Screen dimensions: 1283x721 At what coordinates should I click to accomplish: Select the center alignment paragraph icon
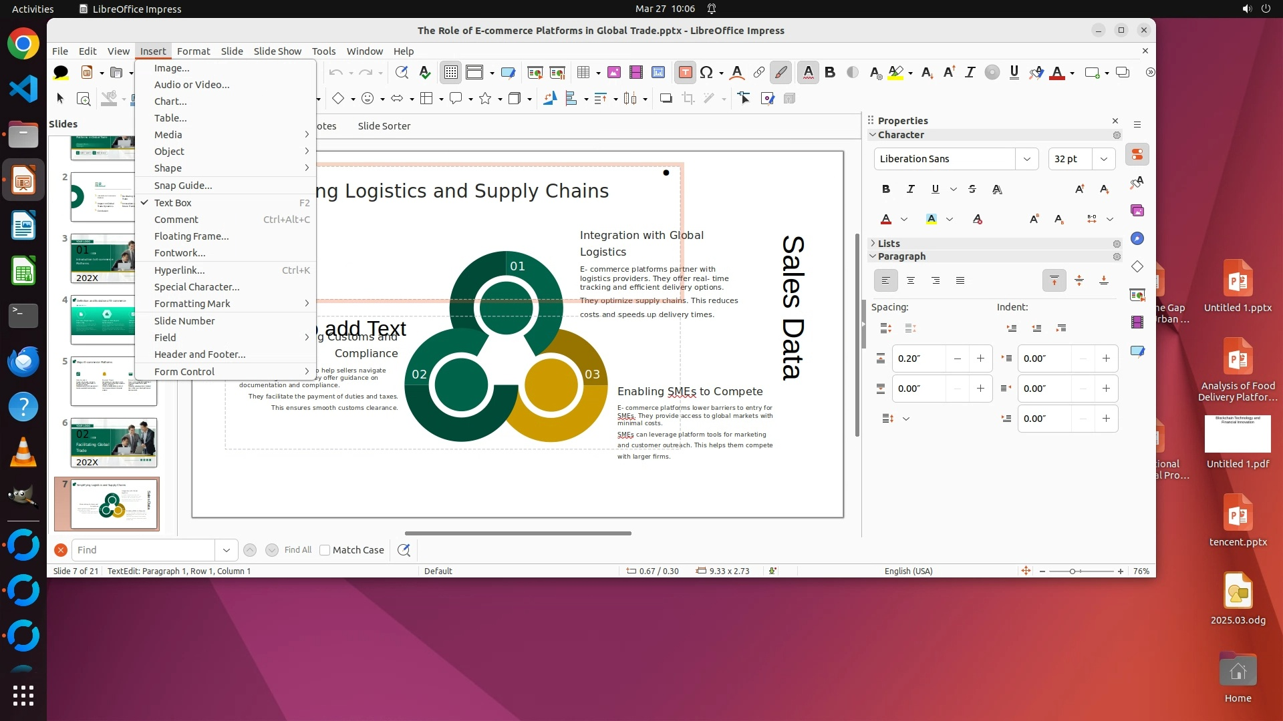[911, 281]
